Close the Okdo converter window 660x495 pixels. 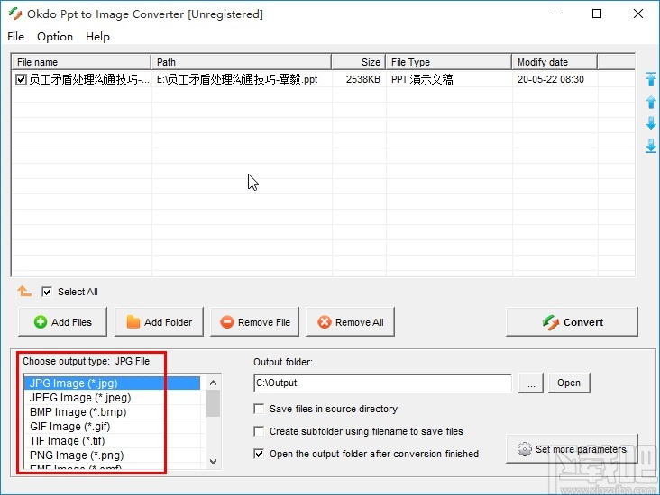tap(638, 13)
